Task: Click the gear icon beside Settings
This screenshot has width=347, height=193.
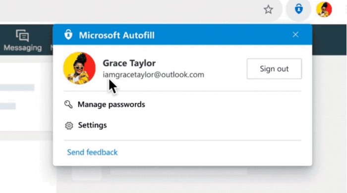Action: point(69,126)
